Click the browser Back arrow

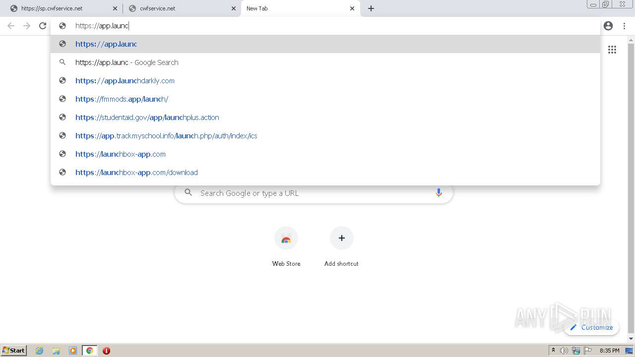click(x=11, y=26)
